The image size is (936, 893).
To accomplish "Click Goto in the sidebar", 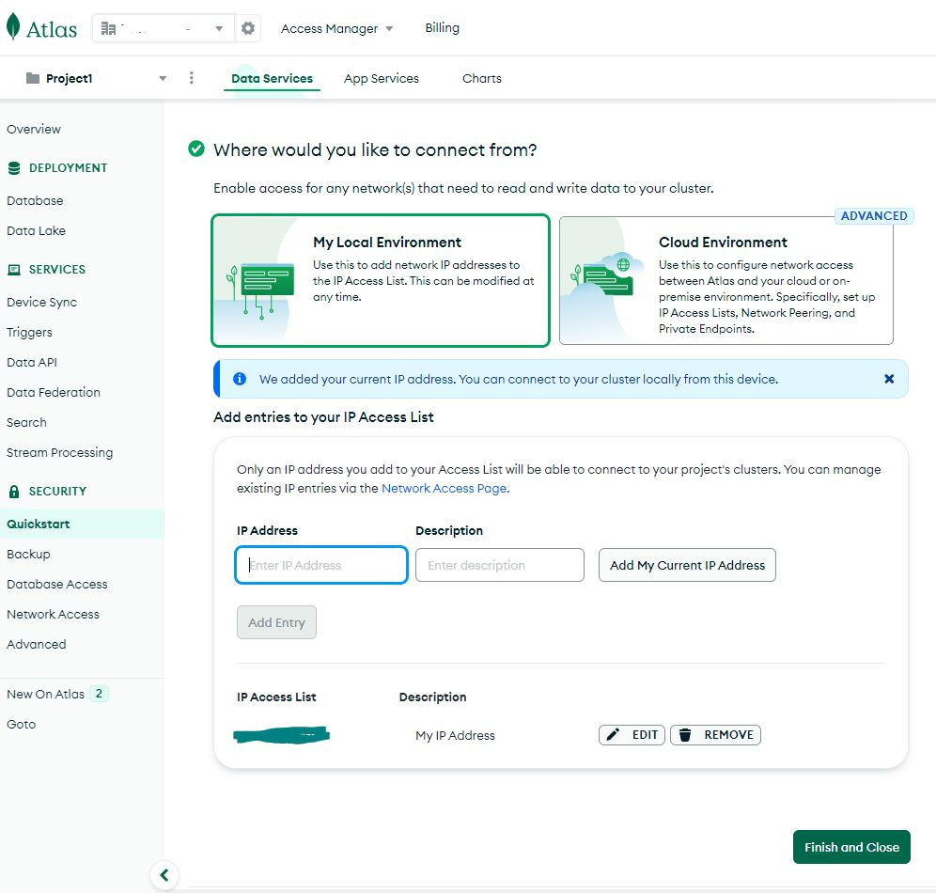I will click(21, 724).
